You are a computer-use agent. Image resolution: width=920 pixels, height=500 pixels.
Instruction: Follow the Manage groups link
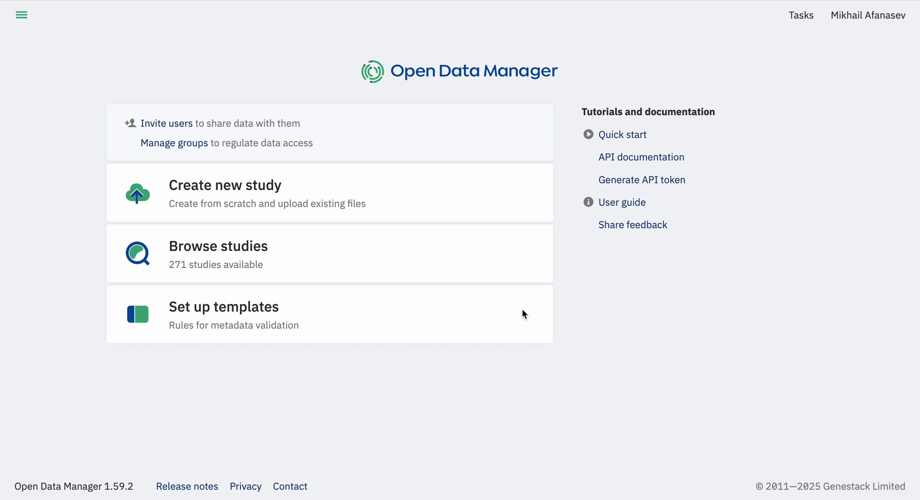point(174,143)
